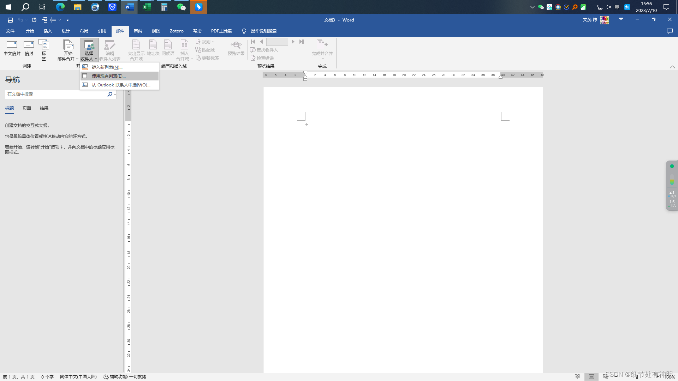
Task: Switch to the 页面 tab in navigation pane
Action: 27,108
